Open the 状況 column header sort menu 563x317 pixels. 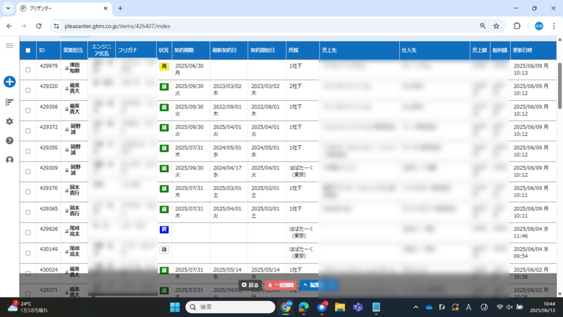click(x=164, y=51)
